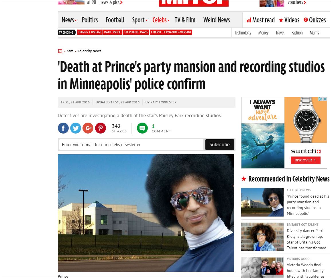Select the Weird News menu item

click(x=217, y=20)
